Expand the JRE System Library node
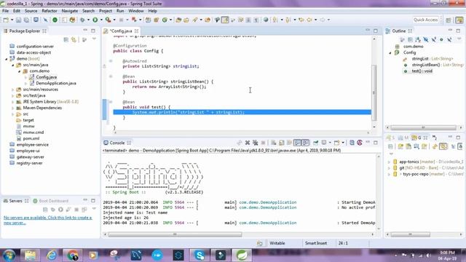 click(13, 102)
